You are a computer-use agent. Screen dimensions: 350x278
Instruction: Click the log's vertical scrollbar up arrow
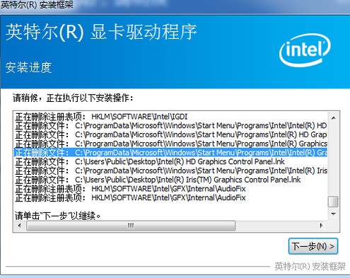coord(333,117)
